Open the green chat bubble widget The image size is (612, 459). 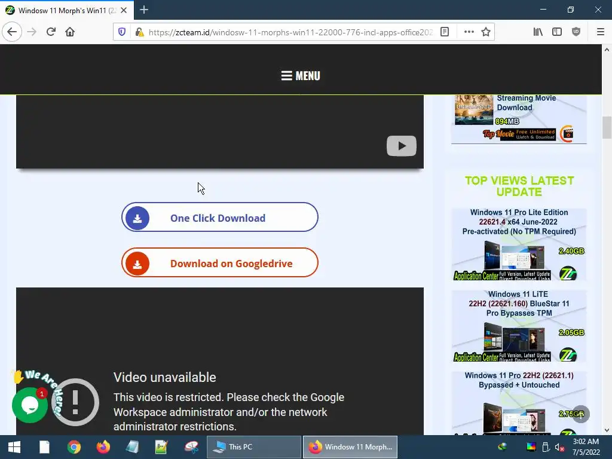pyautogui.click(x=30, y=405)
